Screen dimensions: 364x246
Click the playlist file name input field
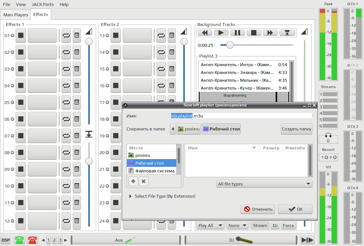pos(241,116)
